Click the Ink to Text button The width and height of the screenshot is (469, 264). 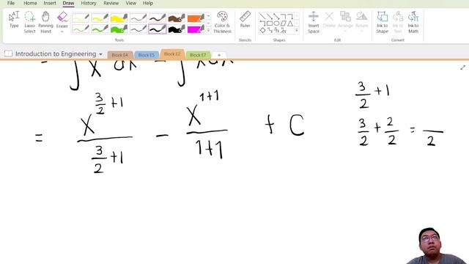pyautogui.click(x=398, y=22)
